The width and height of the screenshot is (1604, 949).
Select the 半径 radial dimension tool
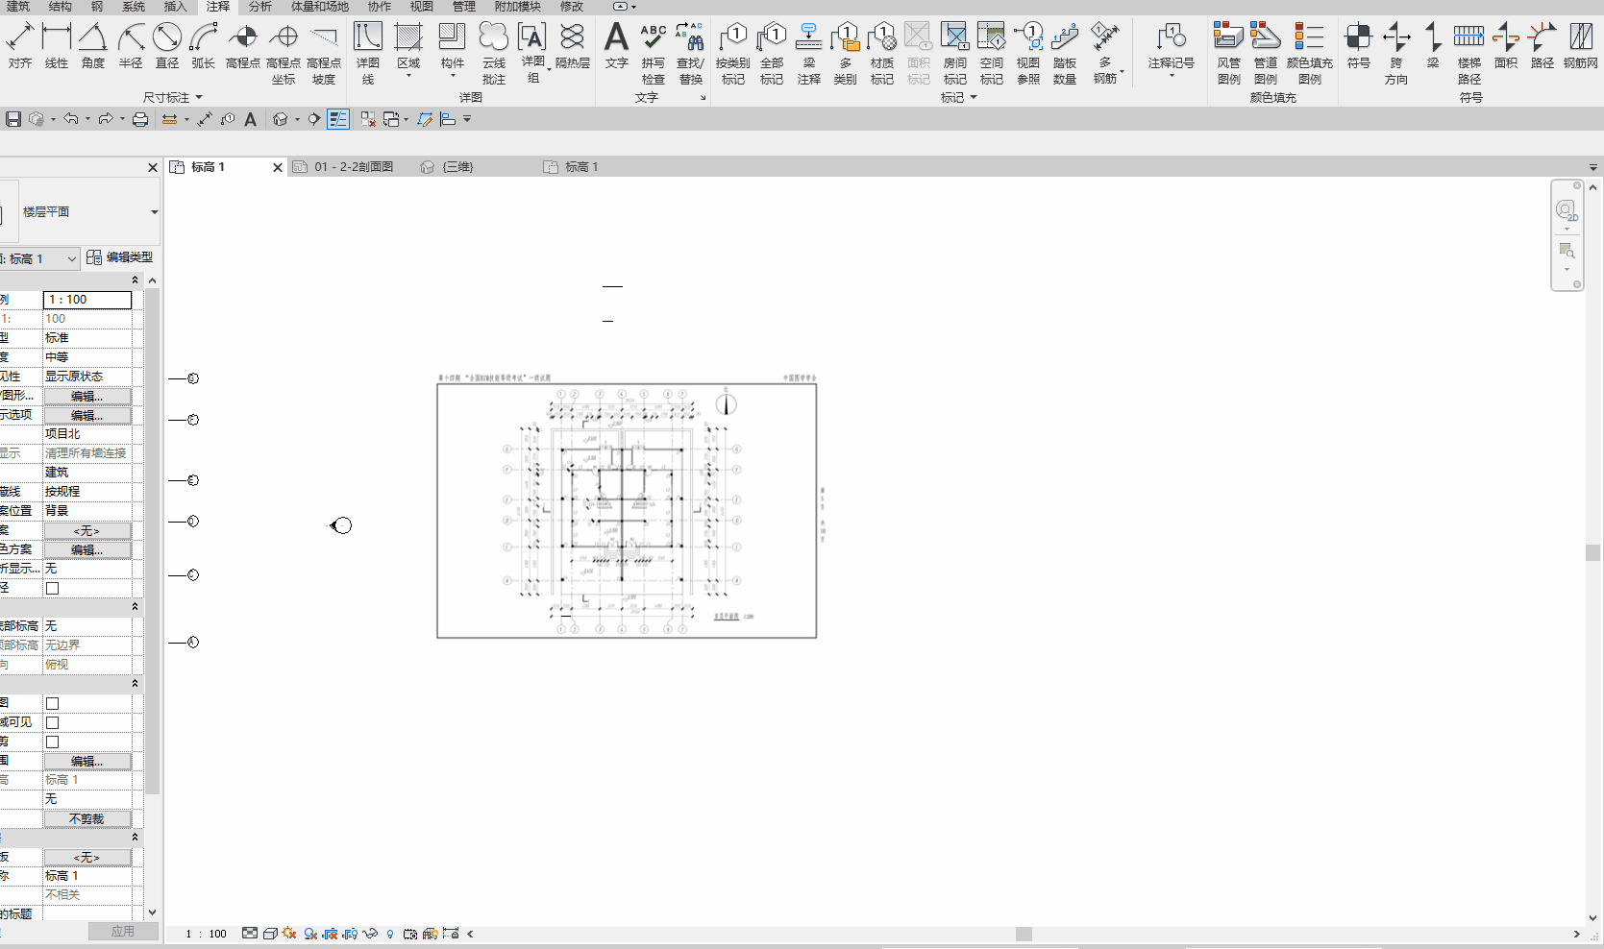pos(131,46)
